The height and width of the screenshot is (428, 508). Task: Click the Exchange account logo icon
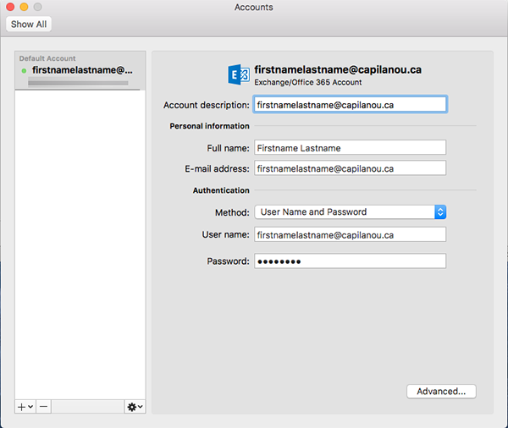238,74
